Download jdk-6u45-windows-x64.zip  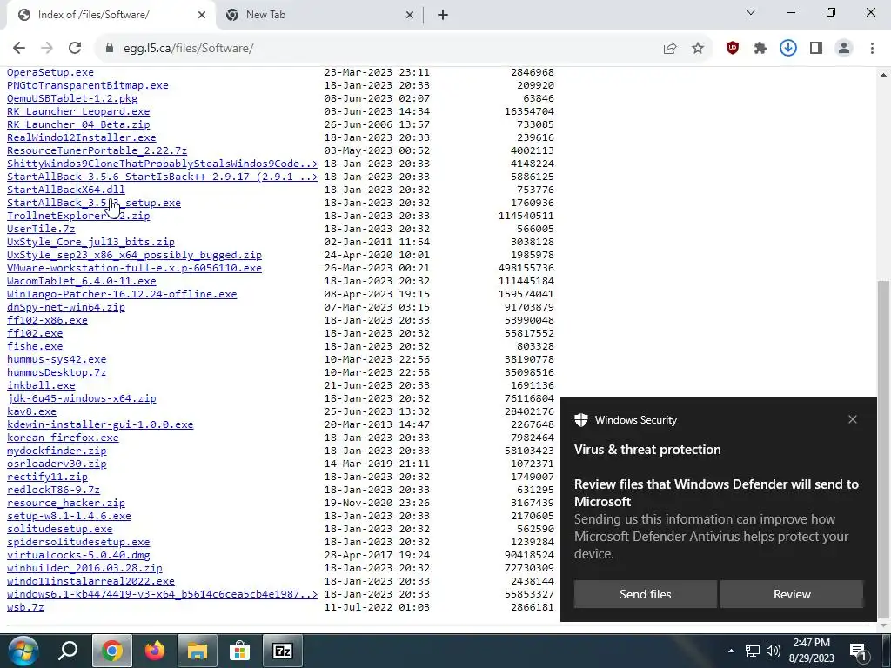pyautogui.click(x=81, y=398)
